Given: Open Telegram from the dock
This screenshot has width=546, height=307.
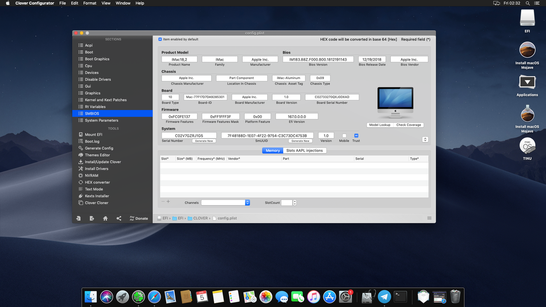Looking at the screenshot, I should pyautogui.click(x=384, y=297).
